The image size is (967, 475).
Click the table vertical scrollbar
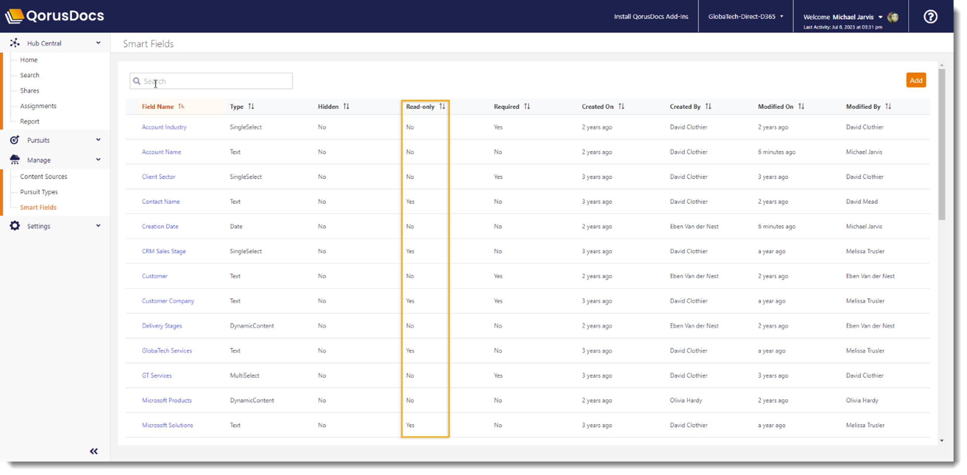coord(941,144)
